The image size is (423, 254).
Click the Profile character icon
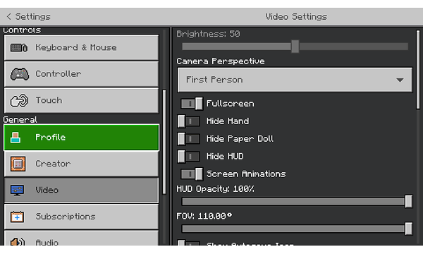(x=16, y=138)
